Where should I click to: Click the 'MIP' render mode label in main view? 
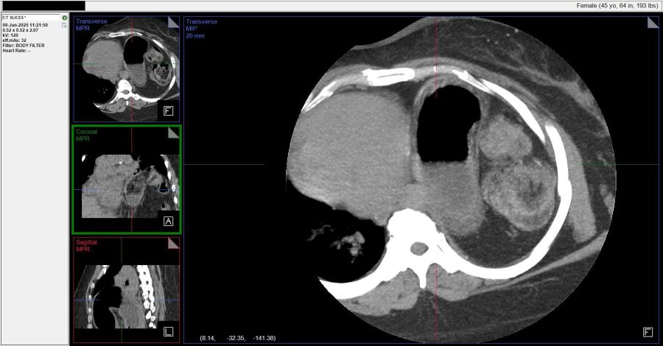click(x=192, y=29)
